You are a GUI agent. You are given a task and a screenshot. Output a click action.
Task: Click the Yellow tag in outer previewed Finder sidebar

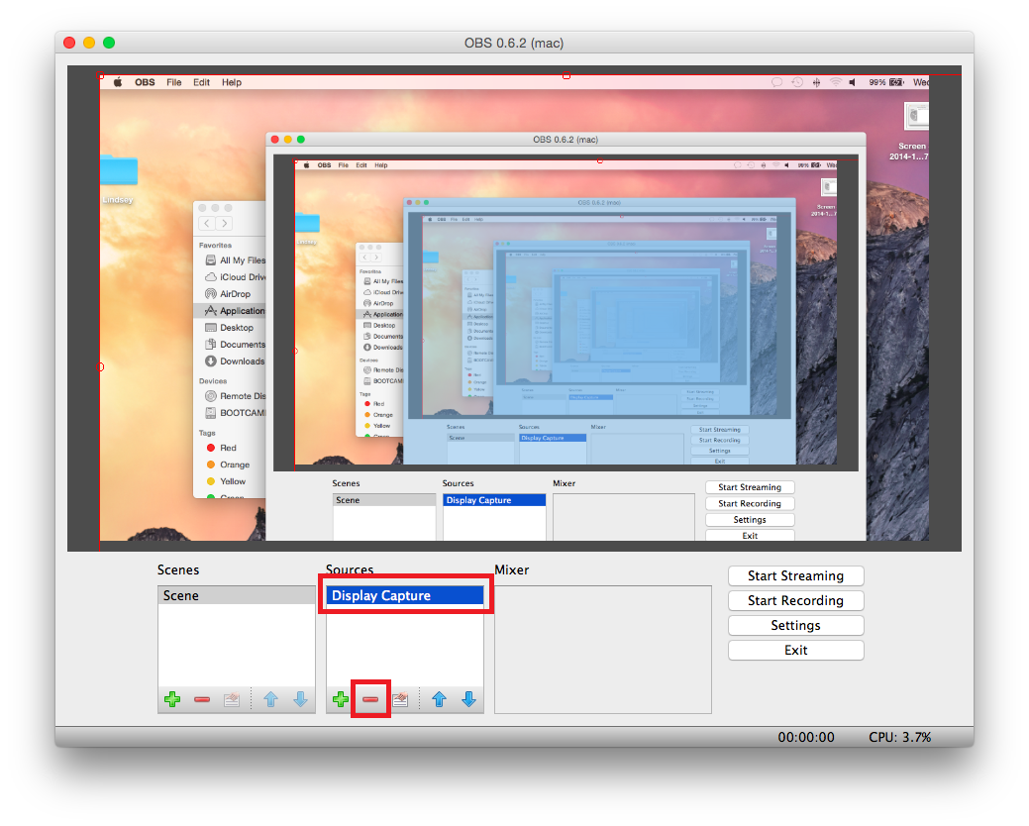click(226, 481)
